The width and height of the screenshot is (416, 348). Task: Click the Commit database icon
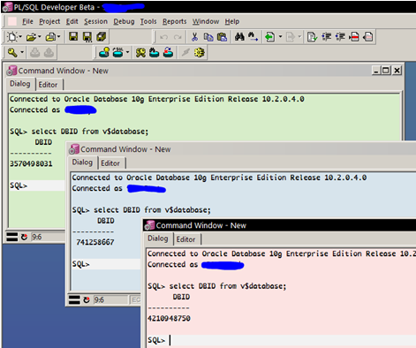click(155, 53)
